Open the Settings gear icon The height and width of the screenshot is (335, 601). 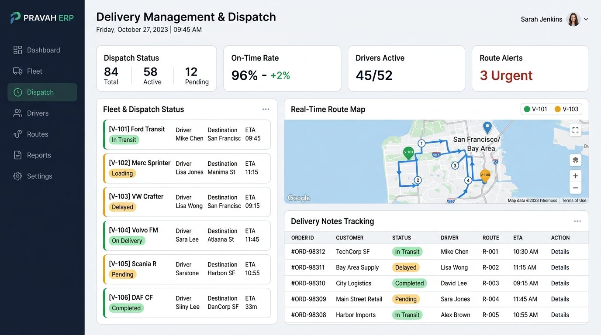pyautogui.click(x=17, y=176)
